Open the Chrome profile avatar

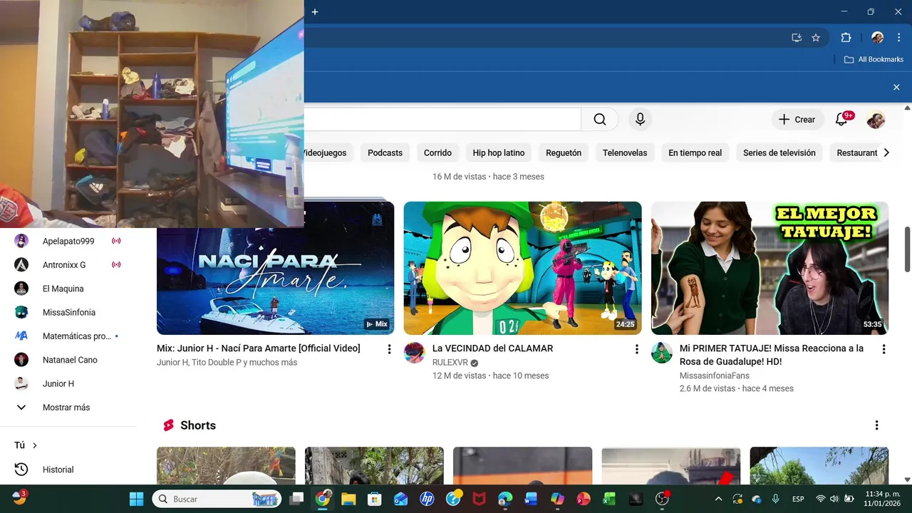(x=878, y=38)
